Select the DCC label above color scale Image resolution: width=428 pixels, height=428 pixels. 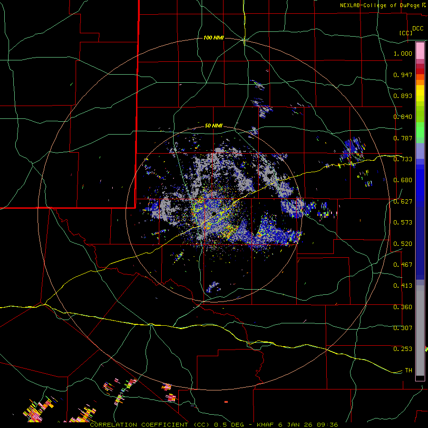coord(418,29)
